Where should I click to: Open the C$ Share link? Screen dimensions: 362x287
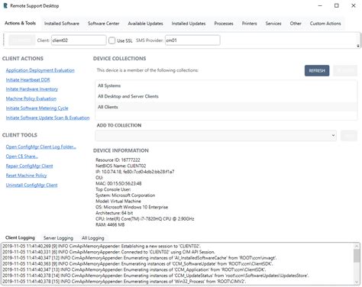(22, 156)
